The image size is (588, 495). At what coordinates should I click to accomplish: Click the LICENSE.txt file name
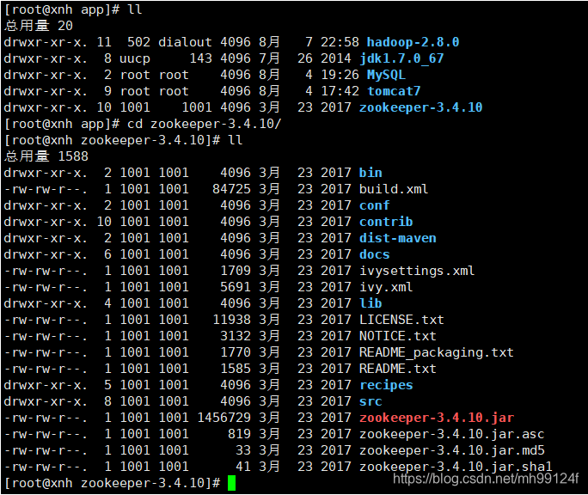tap(401, 320)
